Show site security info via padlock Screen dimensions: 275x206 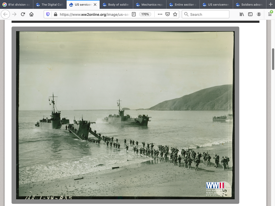55,14
